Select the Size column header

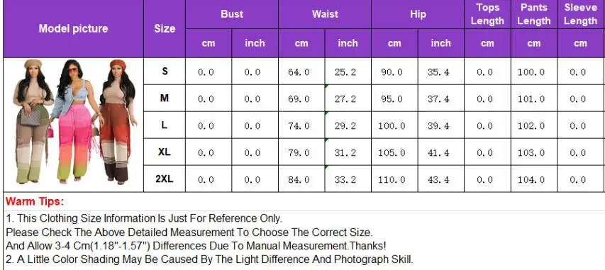pyautogui.click(x=165, y=29)
